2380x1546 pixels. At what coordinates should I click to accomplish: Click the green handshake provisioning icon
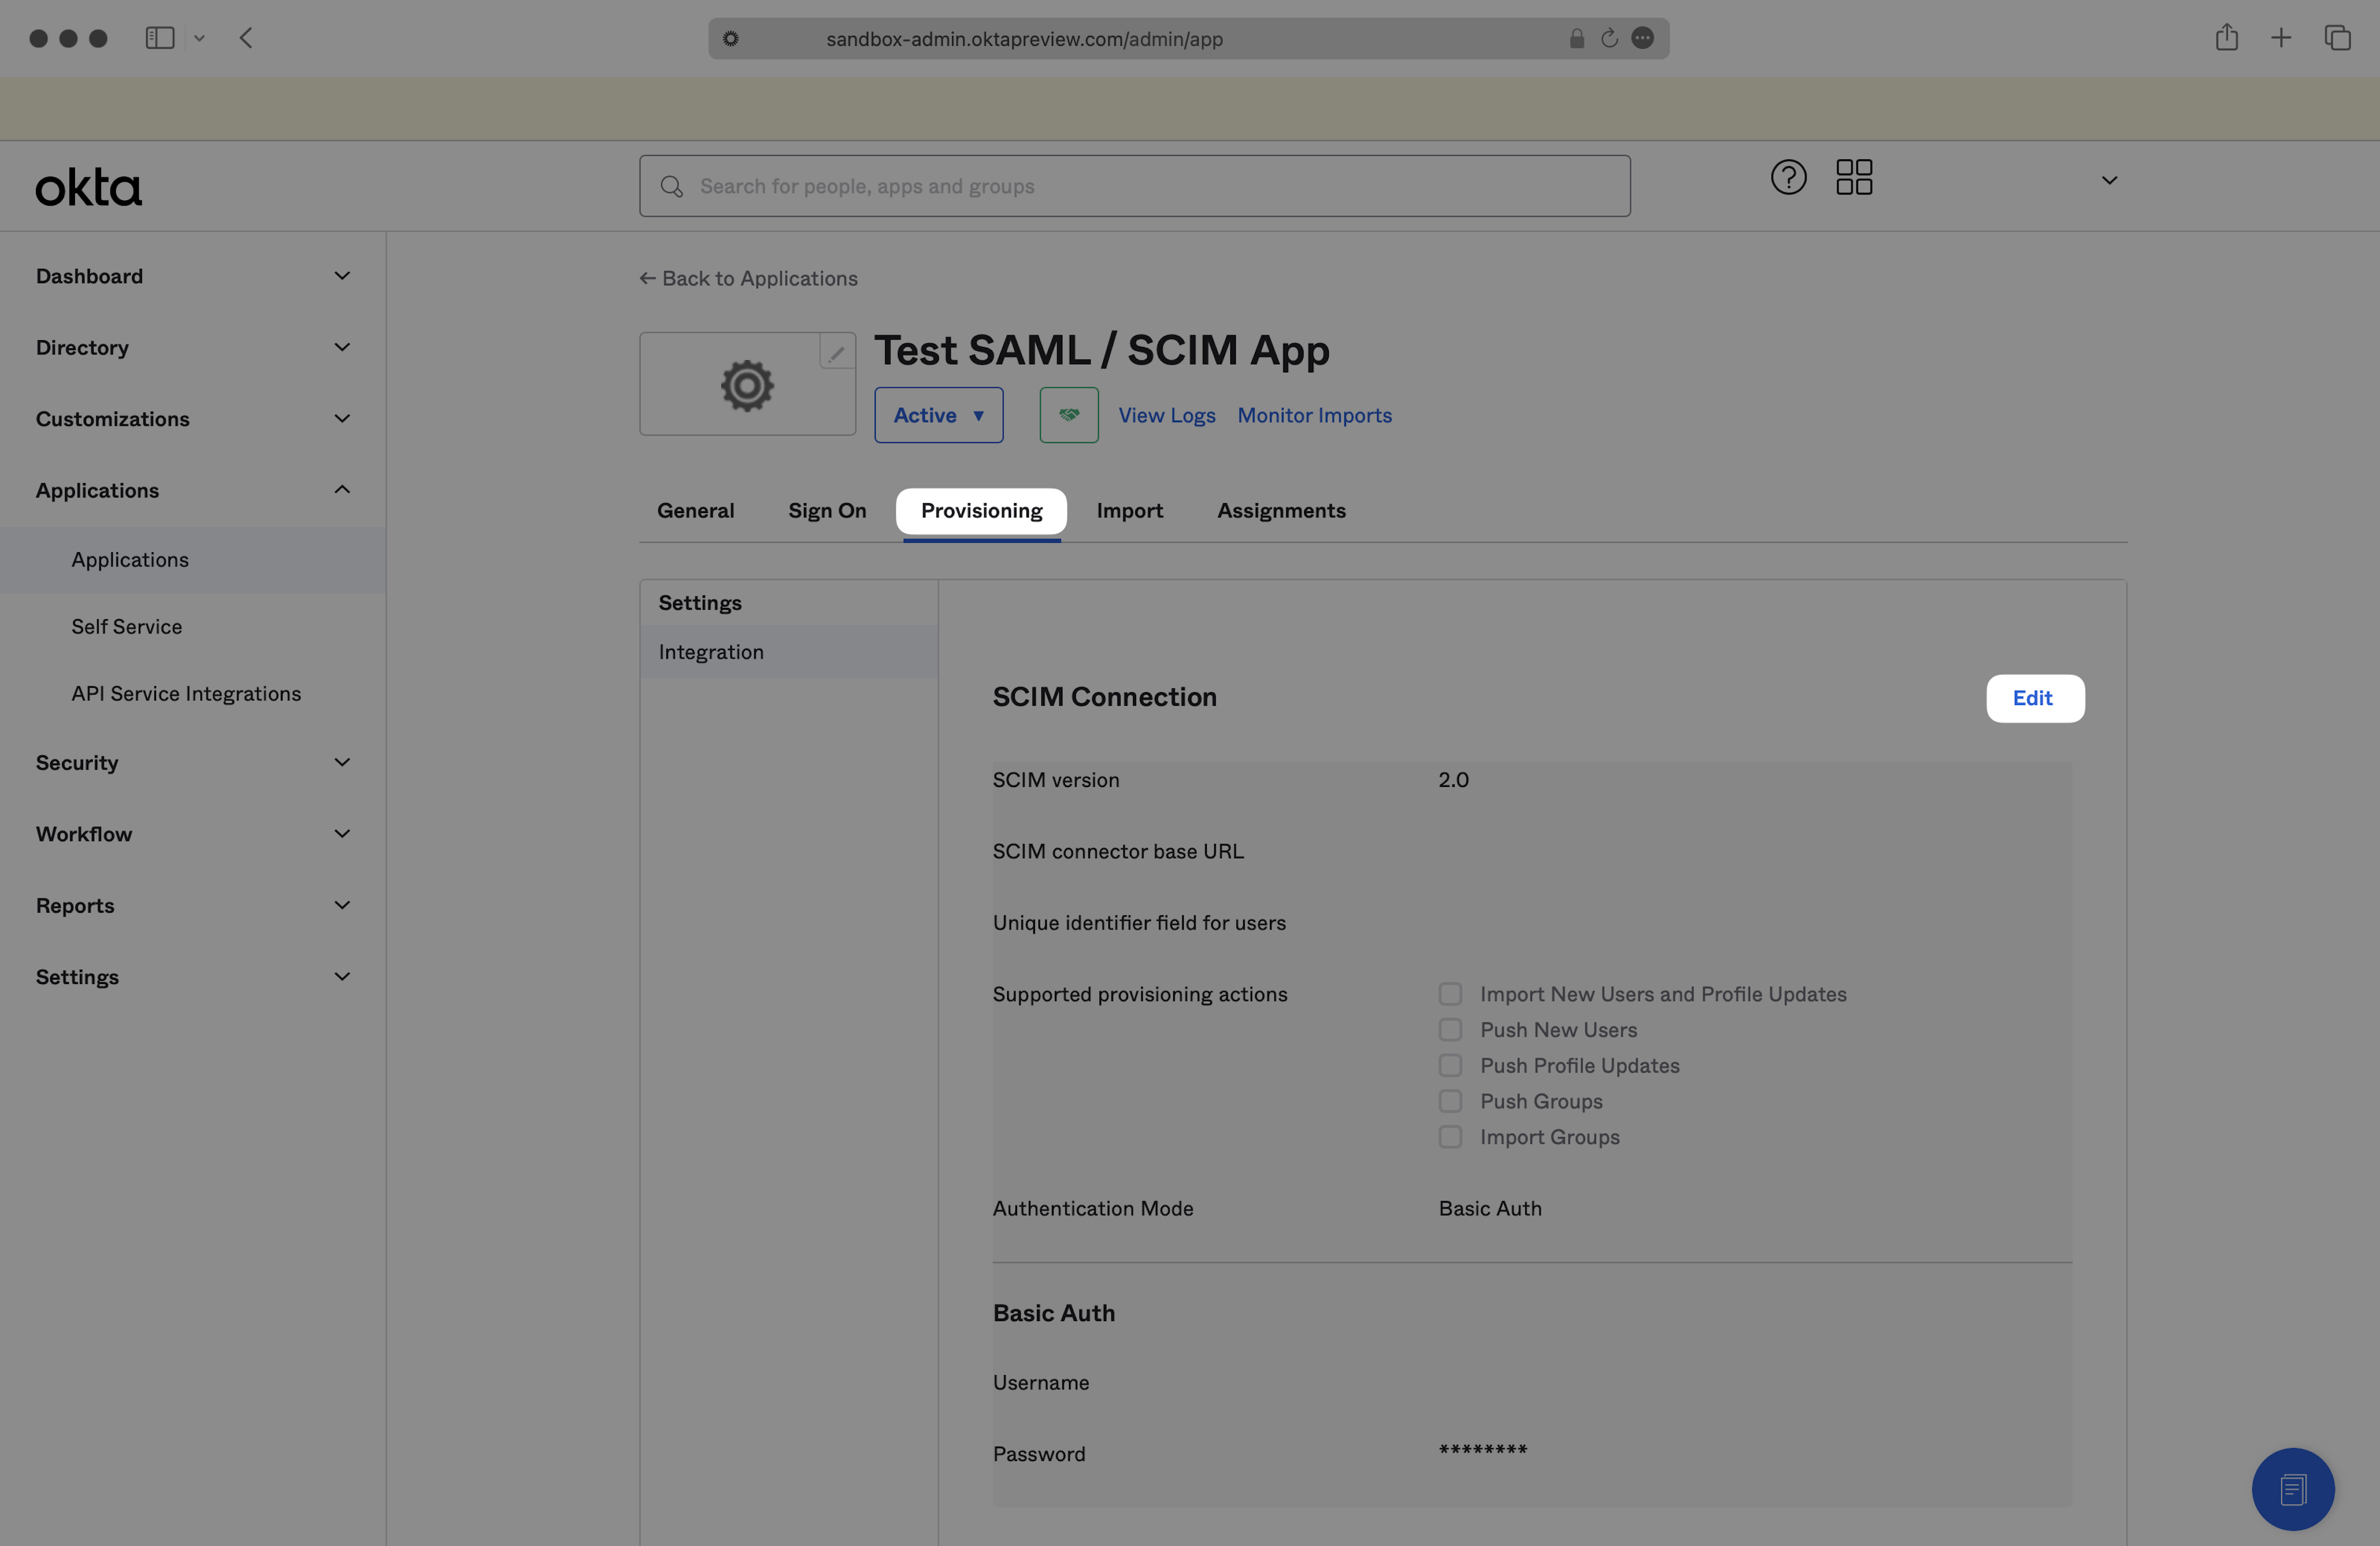tap(1068, 415)
